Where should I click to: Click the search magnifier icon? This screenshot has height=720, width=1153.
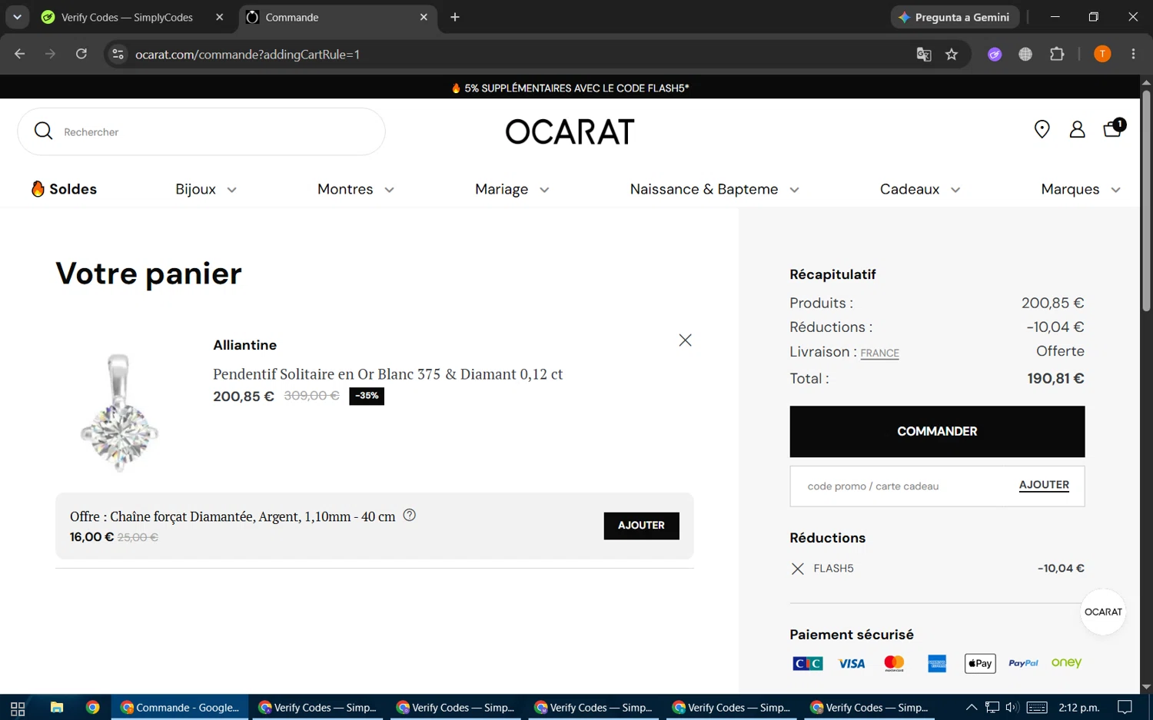[44, 131]
